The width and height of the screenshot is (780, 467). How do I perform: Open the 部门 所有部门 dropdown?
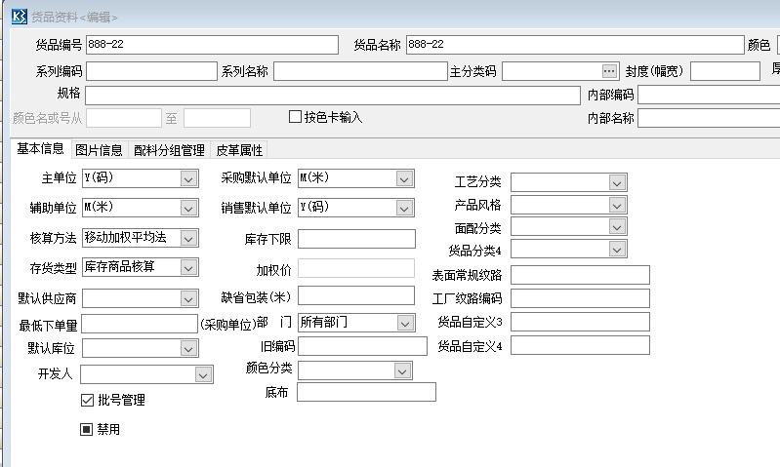coord(405,323)
